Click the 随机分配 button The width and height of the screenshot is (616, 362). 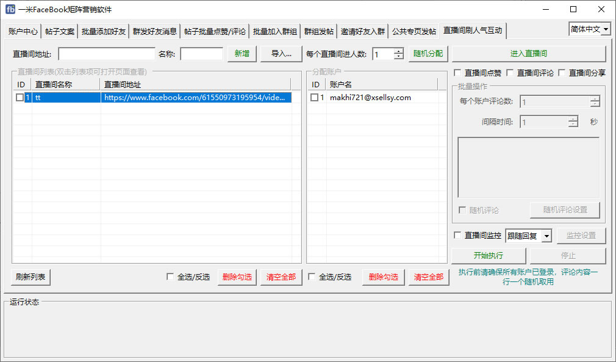[428, 54]
